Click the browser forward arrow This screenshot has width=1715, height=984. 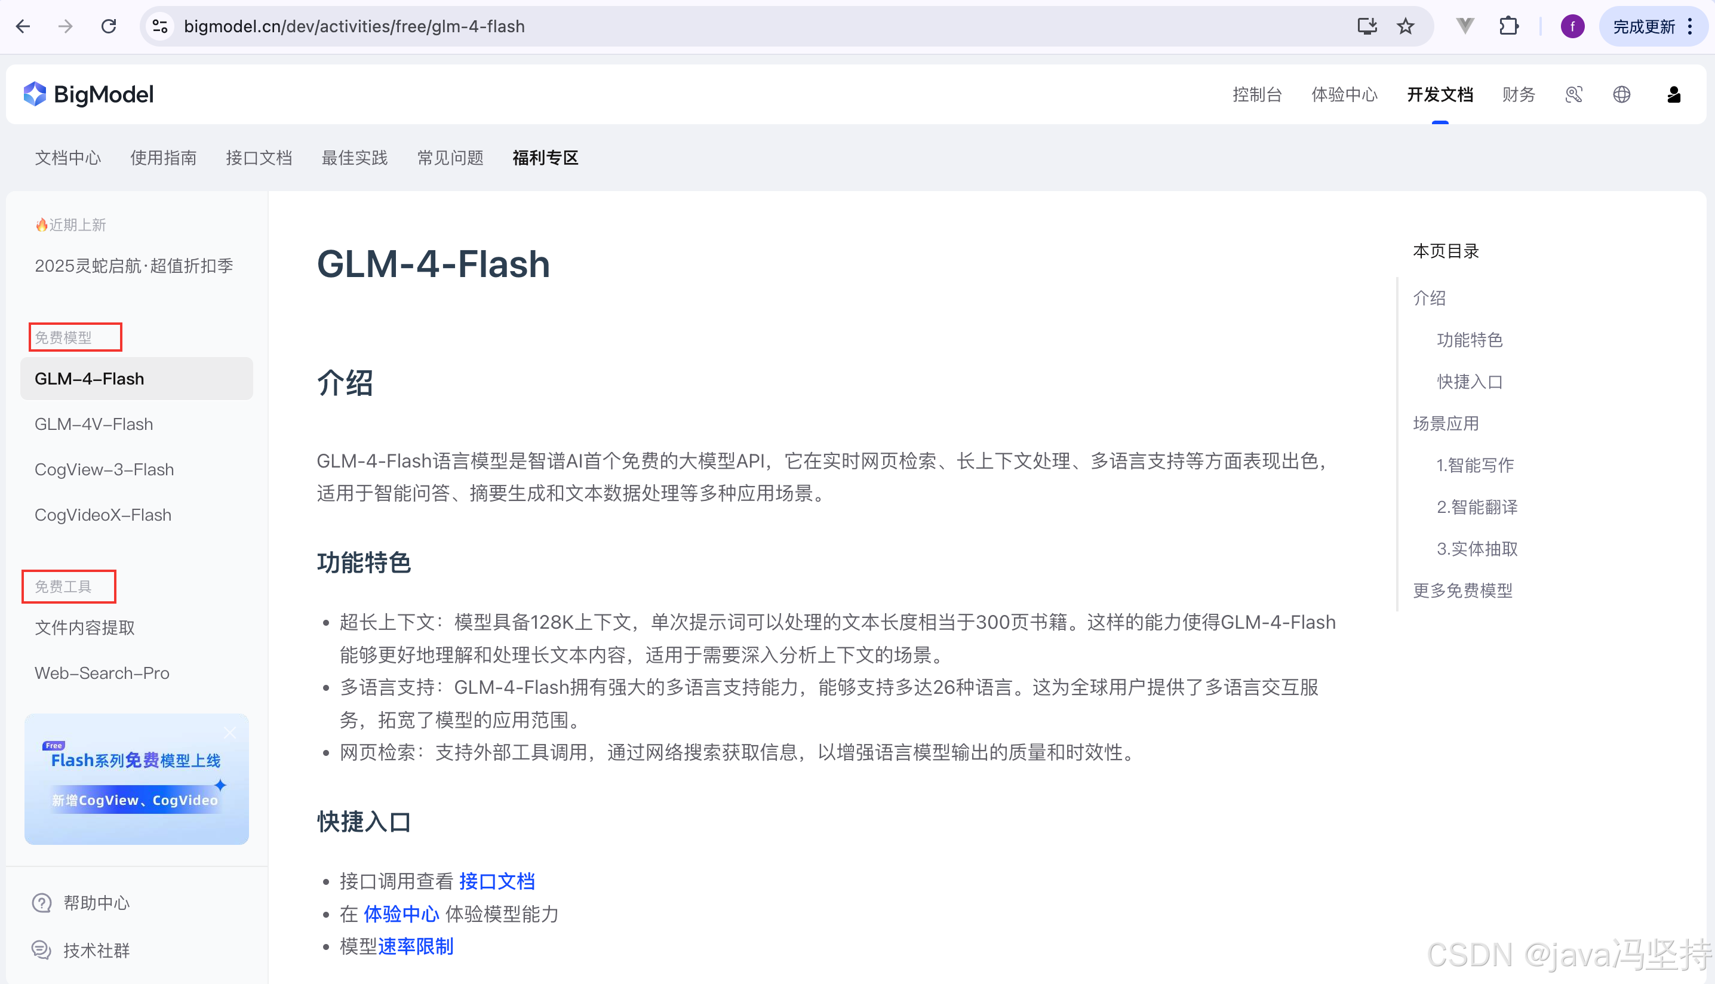(x=66, y=26)
